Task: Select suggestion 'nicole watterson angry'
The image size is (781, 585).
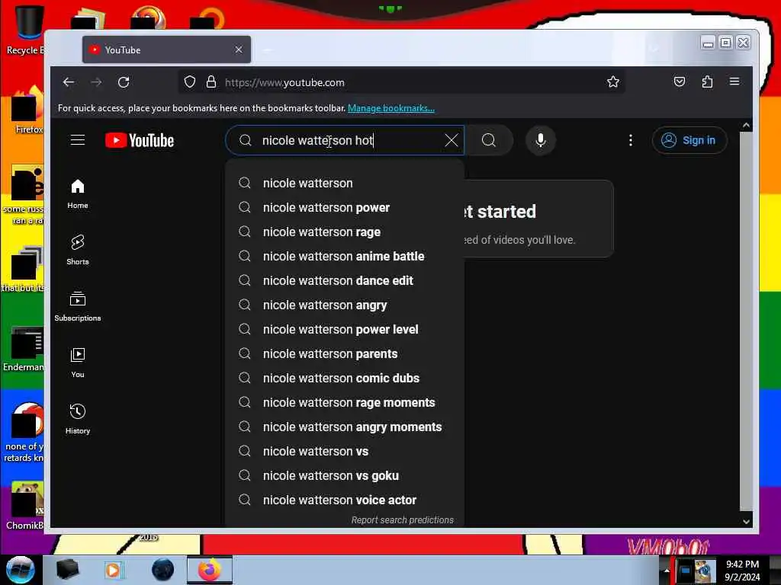Action: click(x=345, y=305)
